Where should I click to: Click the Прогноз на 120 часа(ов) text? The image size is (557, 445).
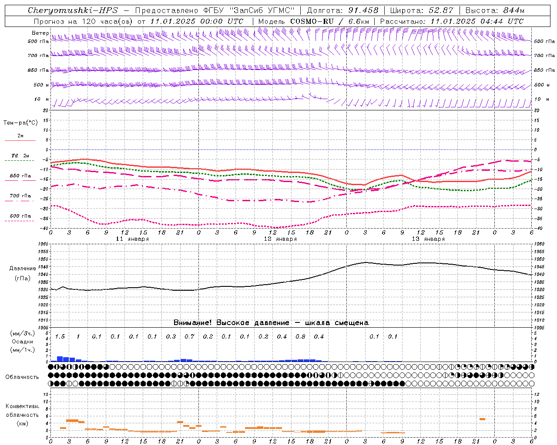pyautogui.click(x=84, y=21)
